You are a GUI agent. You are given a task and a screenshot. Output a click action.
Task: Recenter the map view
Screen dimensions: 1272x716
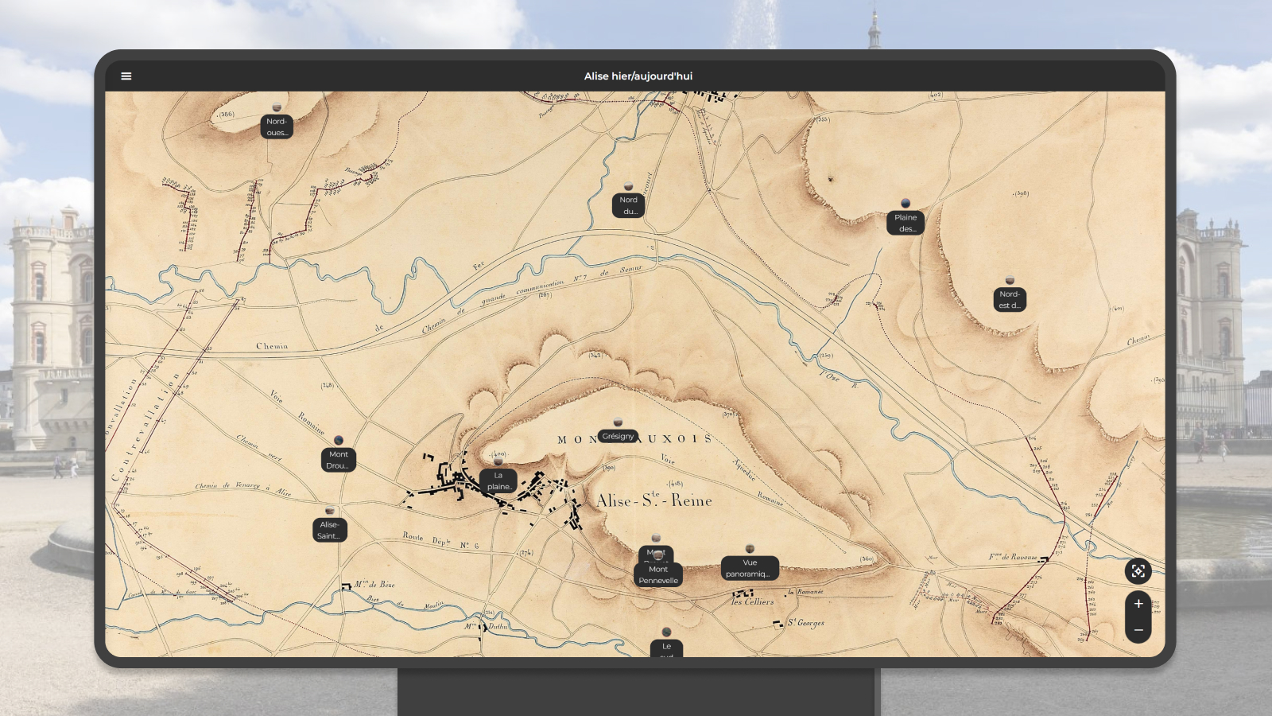(1138, 570)
